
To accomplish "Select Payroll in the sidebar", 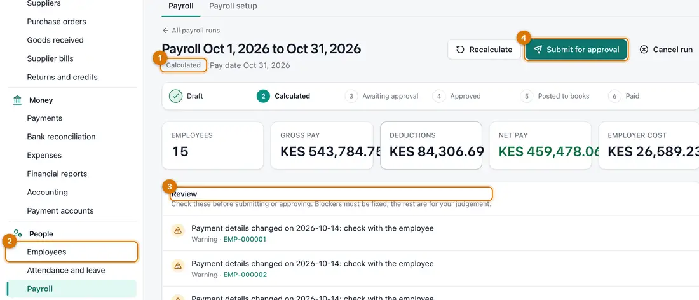I will [x=72, y=289].
